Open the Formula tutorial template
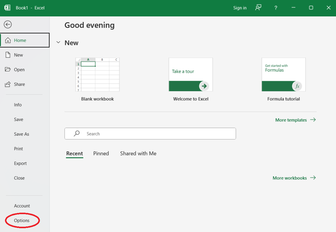336x232 pixels. click(x=283, y=75)
